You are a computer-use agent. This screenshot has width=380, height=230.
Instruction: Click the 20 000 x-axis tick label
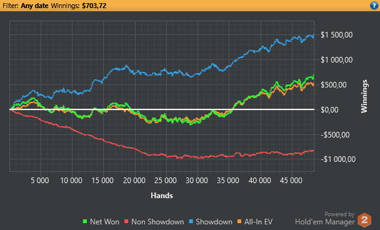point(134,181)
